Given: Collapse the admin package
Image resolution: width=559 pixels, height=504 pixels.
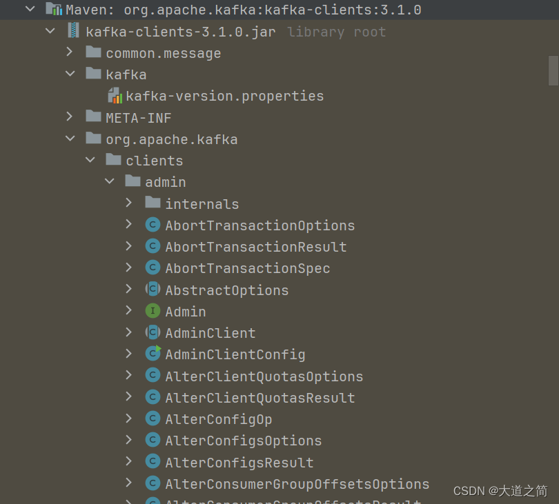Looking at the screenshot, I should click(x=110, y=181).
